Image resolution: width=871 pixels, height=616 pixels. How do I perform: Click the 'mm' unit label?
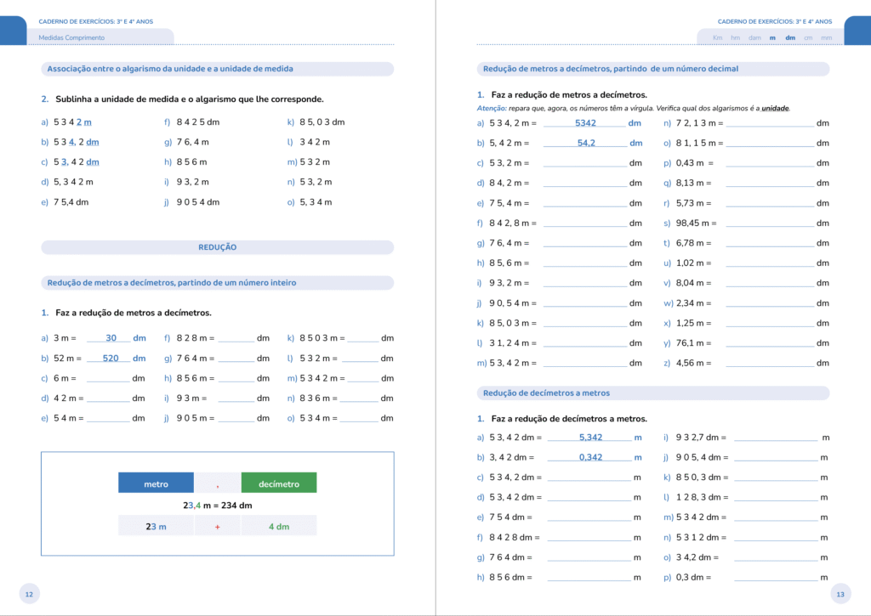tap(826, 37)
